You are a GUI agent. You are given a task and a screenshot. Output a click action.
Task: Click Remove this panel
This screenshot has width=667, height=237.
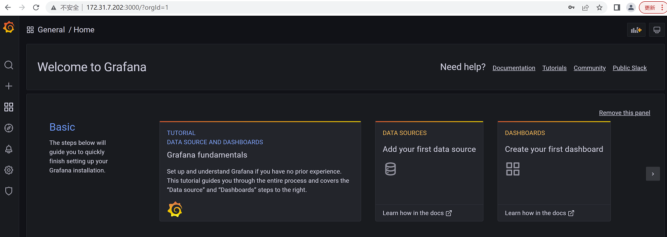(x=624, y=113)
